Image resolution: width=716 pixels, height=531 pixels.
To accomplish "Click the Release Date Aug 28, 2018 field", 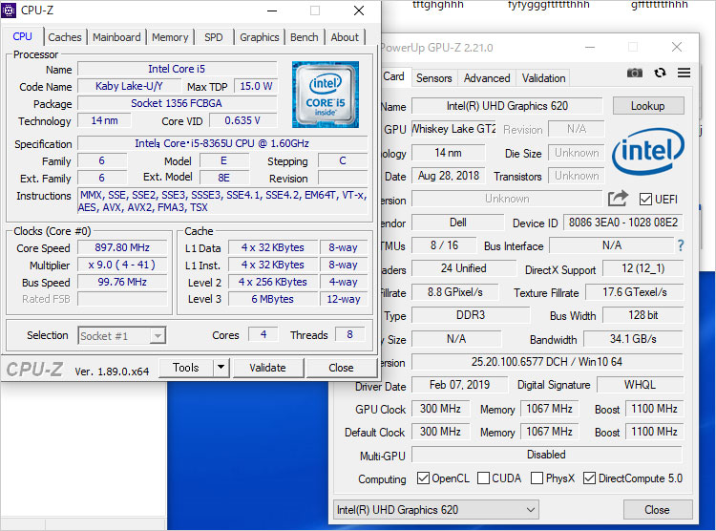I will (x=449, y=176).
